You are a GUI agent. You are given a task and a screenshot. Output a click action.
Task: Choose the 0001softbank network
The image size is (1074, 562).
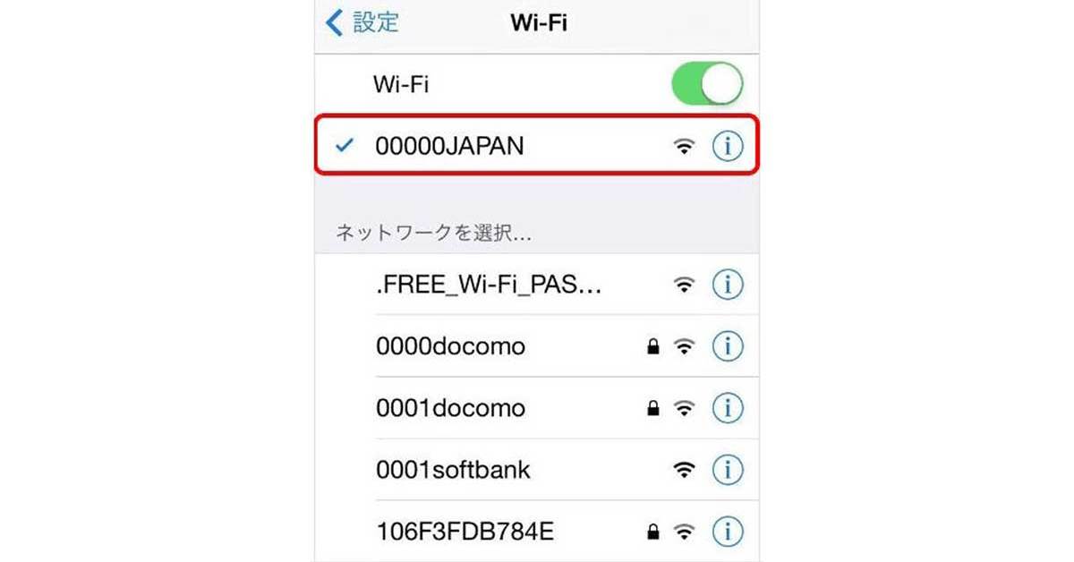[537, 469]
